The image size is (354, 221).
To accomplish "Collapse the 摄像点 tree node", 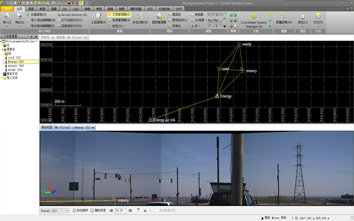I will 2,50.
